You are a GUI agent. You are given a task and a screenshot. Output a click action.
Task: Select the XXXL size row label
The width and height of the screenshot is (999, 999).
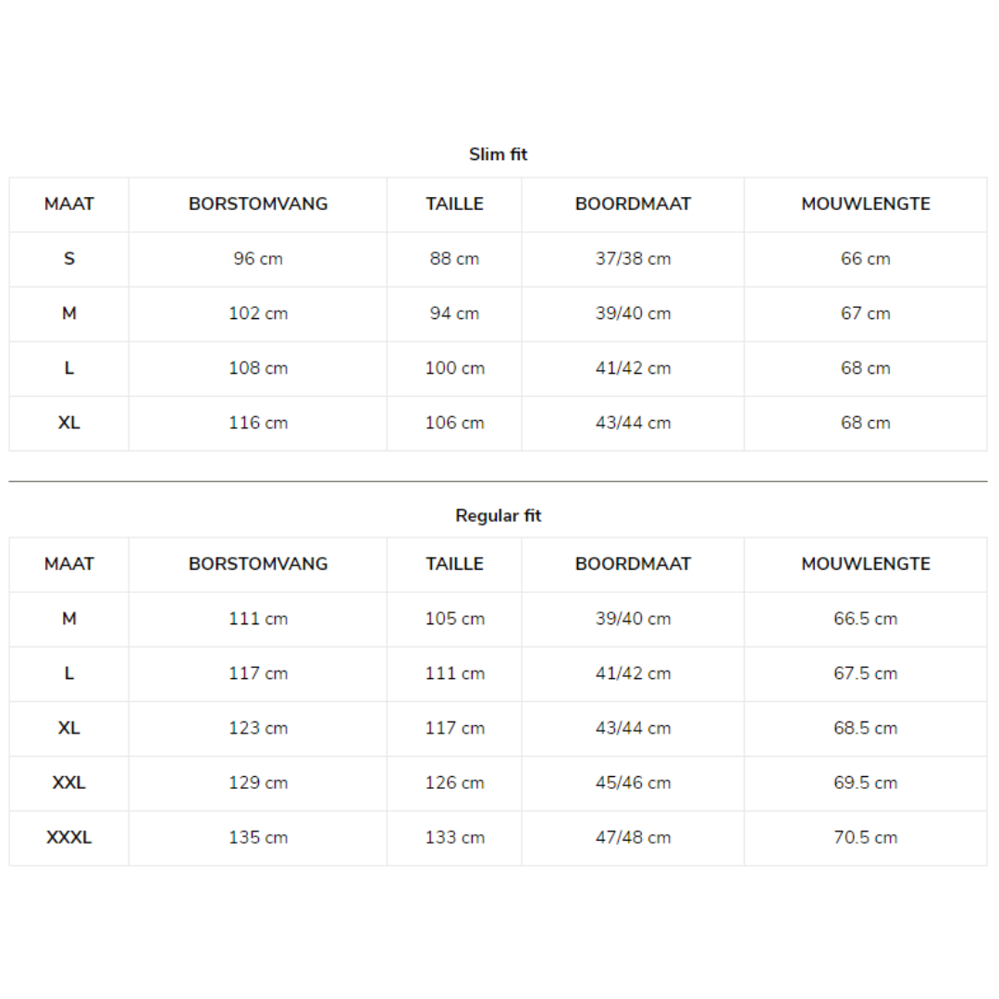click(68, 837)
